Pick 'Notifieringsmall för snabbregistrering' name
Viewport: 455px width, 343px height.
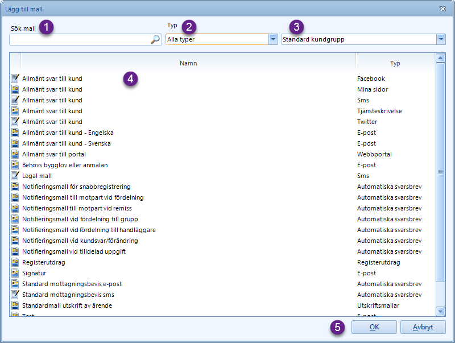pyautogui.click(x=76, y=187)
